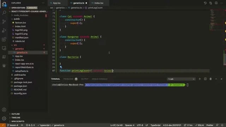The image size is (226, 127).
Task: Open the Manage gear icon
Action: pyautogui.click(x=4, y=119)
